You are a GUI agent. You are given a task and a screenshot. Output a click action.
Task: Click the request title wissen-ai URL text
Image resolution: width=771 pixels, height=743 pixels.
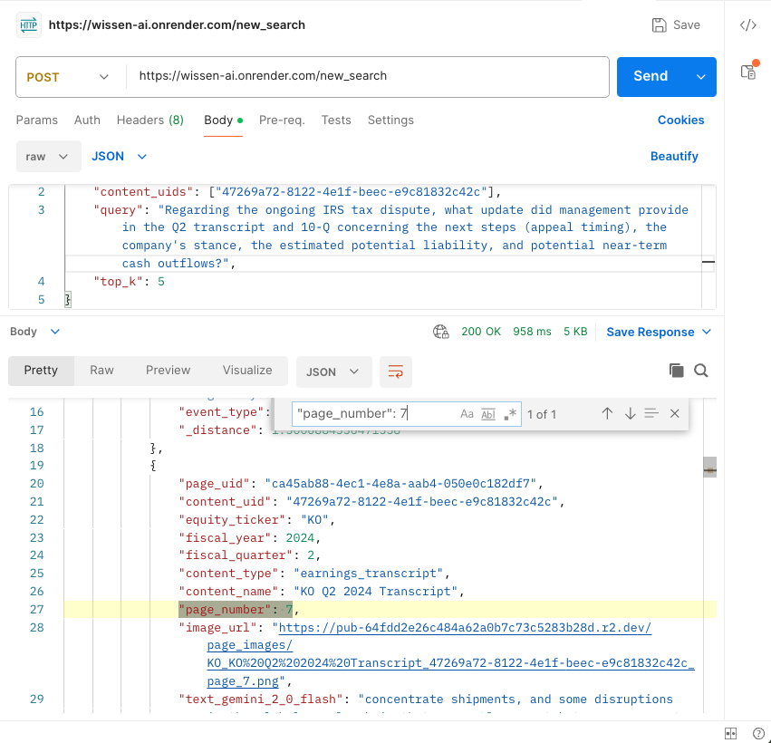coord(177,25)
